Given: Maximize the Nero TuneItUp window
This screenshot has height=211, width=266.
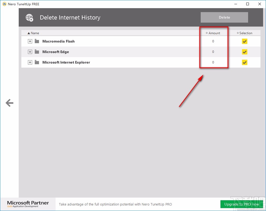Looking at the screenshot, I should click(248, 4).
